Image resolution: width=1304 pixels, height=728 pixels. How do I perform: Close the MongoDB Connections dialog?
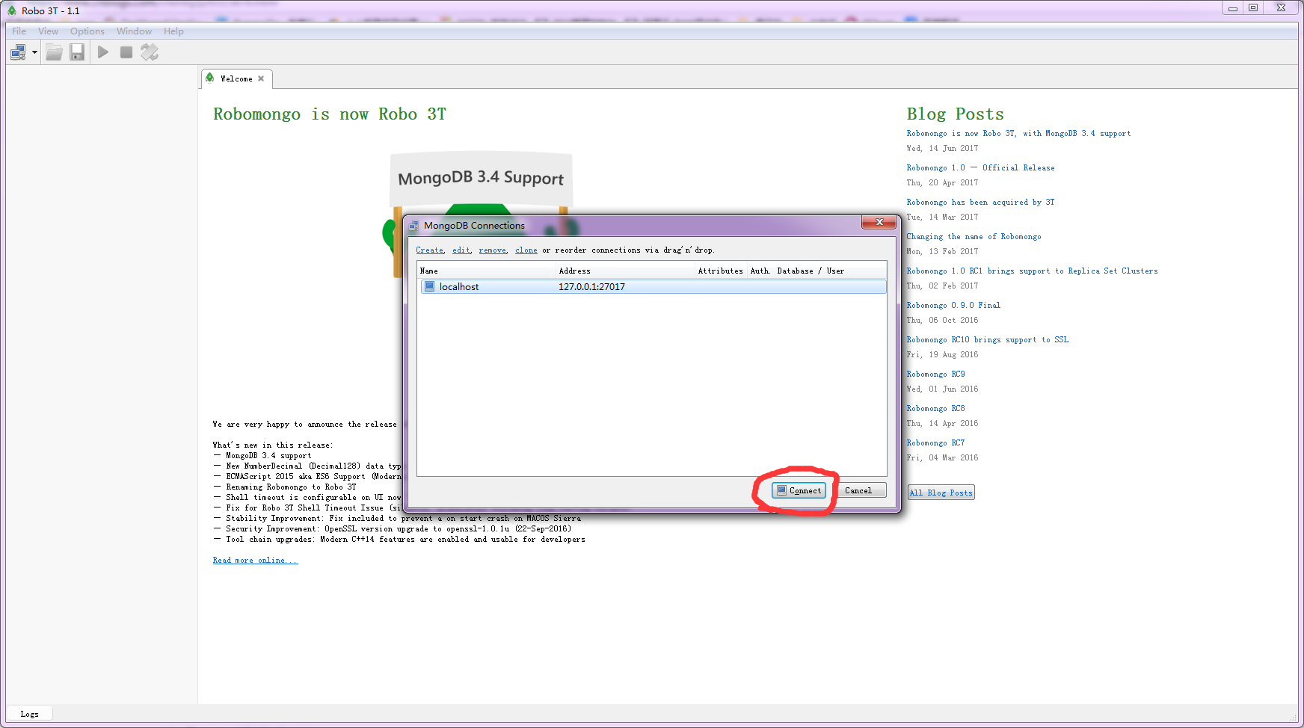point(879,223)
